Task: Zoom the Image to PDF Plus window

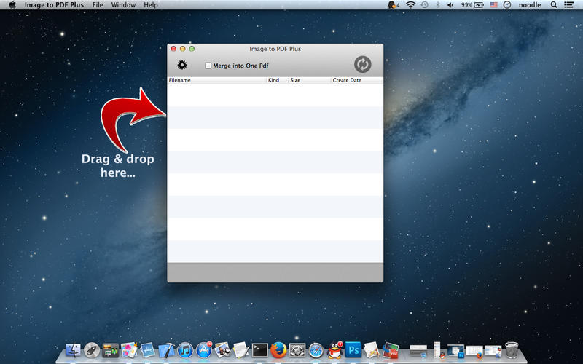Action: [192, 49]
